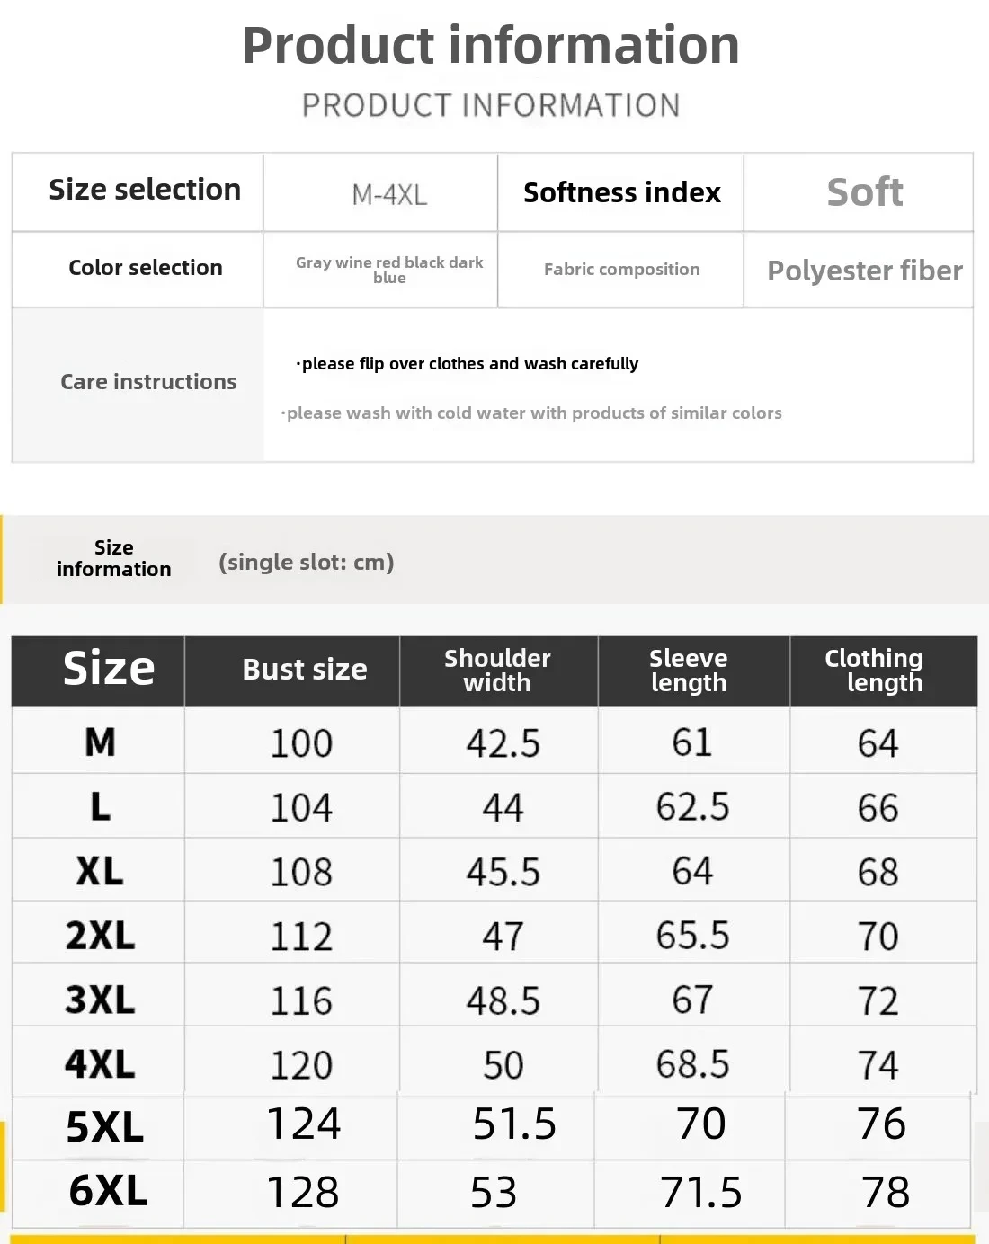Click the Polyester fiber text

tap(864, 271)
